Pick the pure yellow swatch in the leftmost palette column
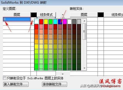The width and height of the screenshot is (123, 90). [x=36, y=47]
